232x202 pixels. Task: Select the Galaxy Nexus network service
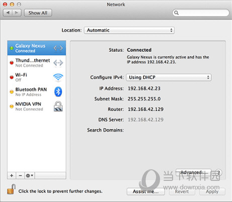[x=37, y=48]
